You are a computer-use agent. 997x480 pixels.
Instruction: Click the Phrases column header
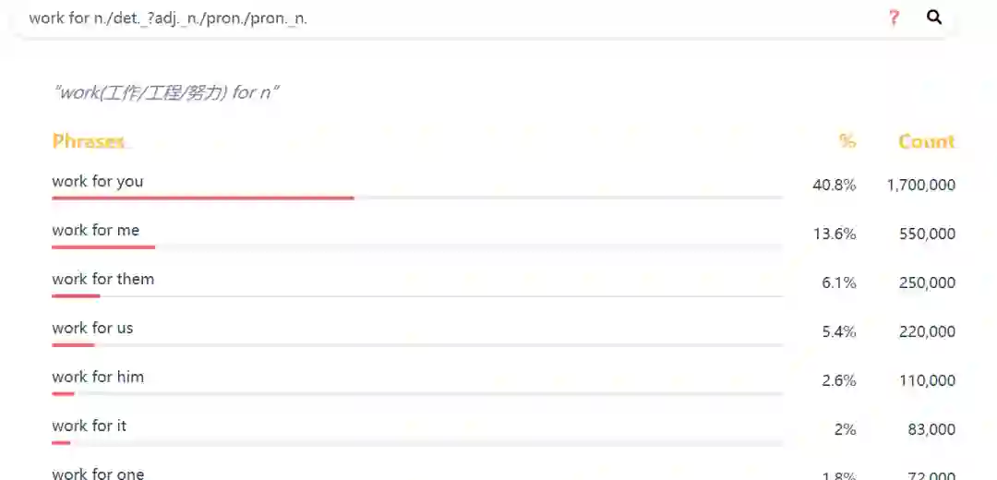(x=88, y=141)
